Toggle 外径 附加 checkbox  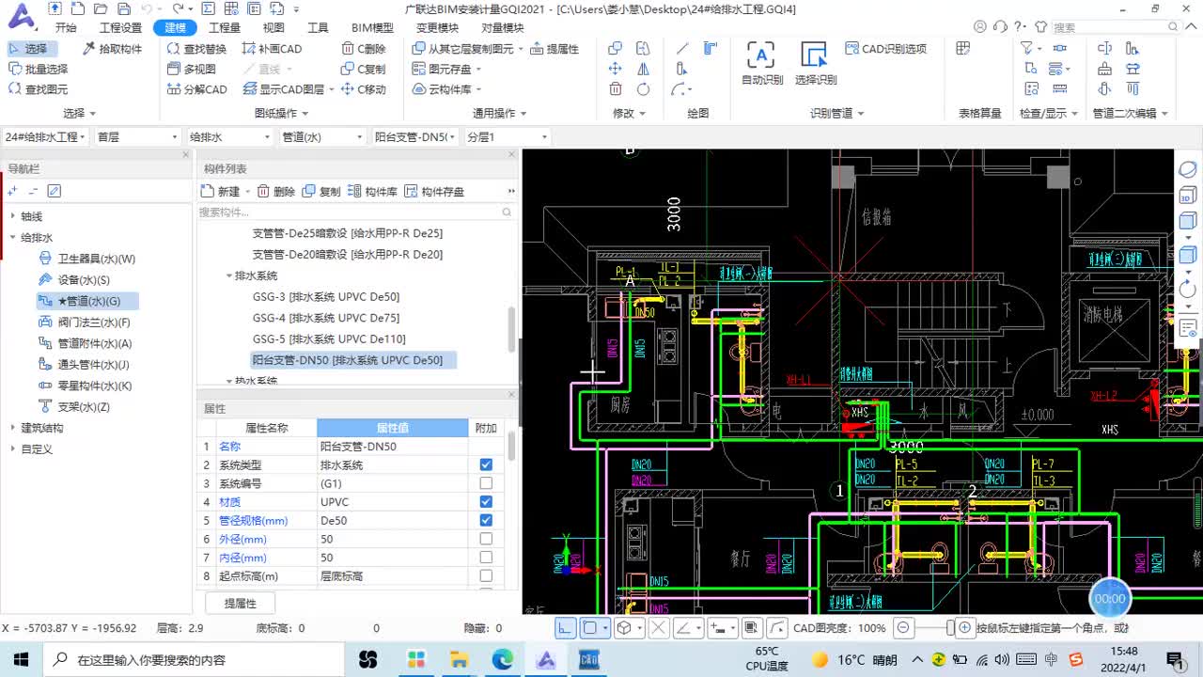(x=486, y=539)
